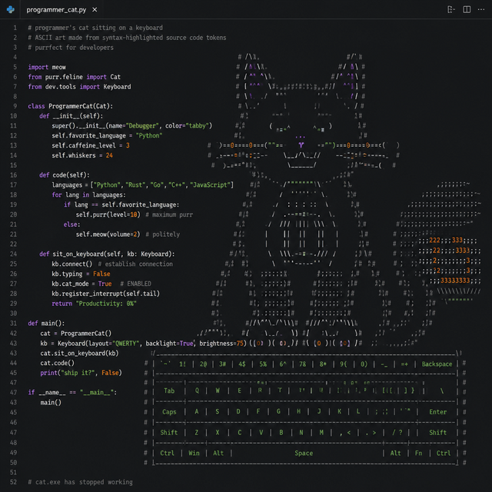Click "Caps" key in the ASCII keyboard
Screen dimensions: 492x492
click(x=169, y=412)
